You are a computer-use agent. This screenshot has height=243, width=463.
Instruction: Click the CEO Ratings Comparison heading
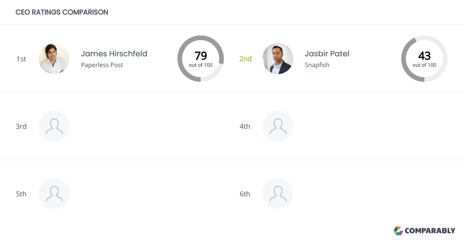pos(62,12)
